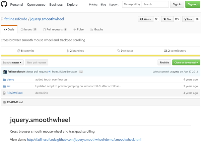This screenshot has height=152, width=201.
Task: Select the Code tab
Action: point(9,29)
